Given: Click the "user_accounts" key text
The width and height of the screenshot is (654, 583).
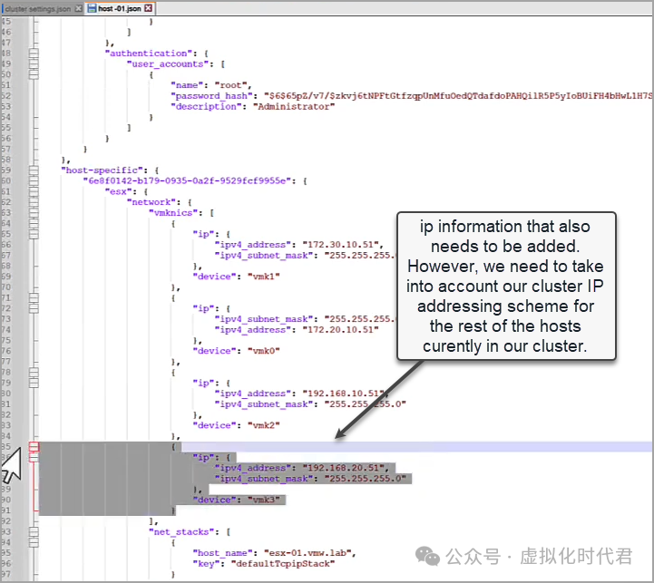Looking at the screenshot, I should coord(167,63).
